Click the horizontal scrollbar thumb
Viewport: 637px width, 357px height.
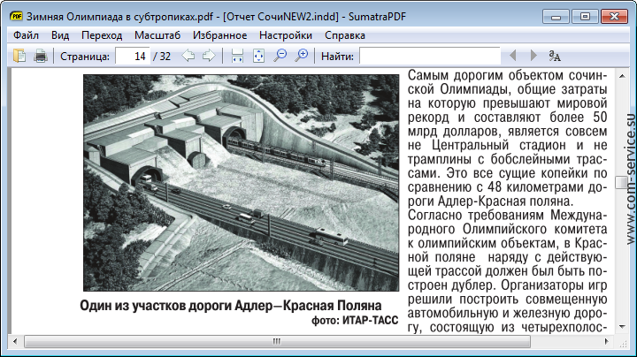coord(277,341)
